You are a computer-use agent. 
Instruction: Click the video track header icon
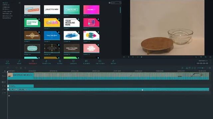pyautogui.click(x=3, y=76)
